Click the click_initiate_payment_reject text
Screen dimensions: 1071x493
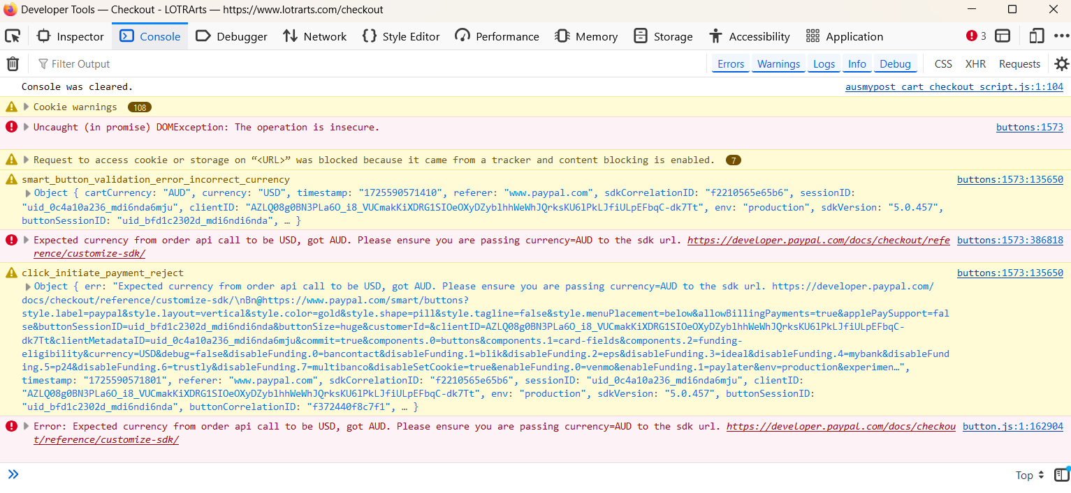point(103,273)
